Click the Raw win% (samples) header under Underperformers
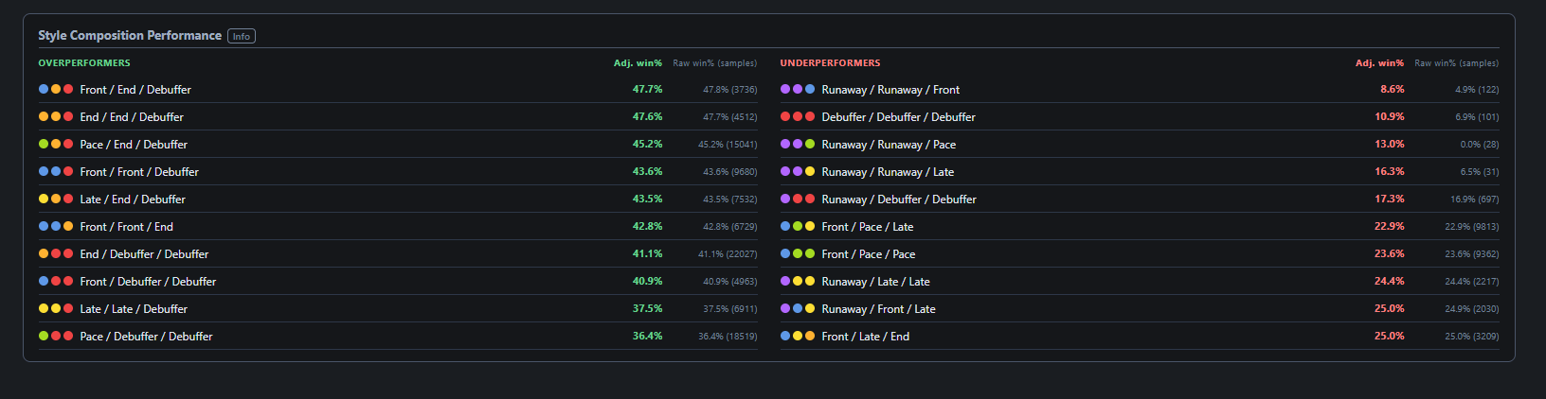The width and height of the screenshot is (1546, 399). pos(1457,63)
